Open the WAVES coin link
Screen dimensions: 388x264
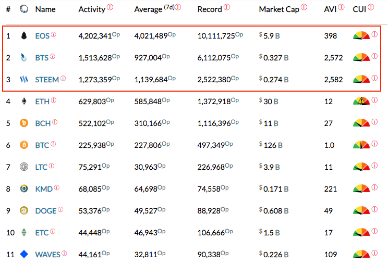tap(48, 255)
